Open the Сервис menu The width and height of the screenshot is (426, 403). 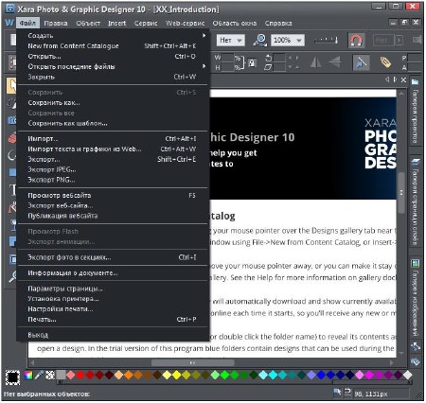pyautogui.click(x=146, y=23)
